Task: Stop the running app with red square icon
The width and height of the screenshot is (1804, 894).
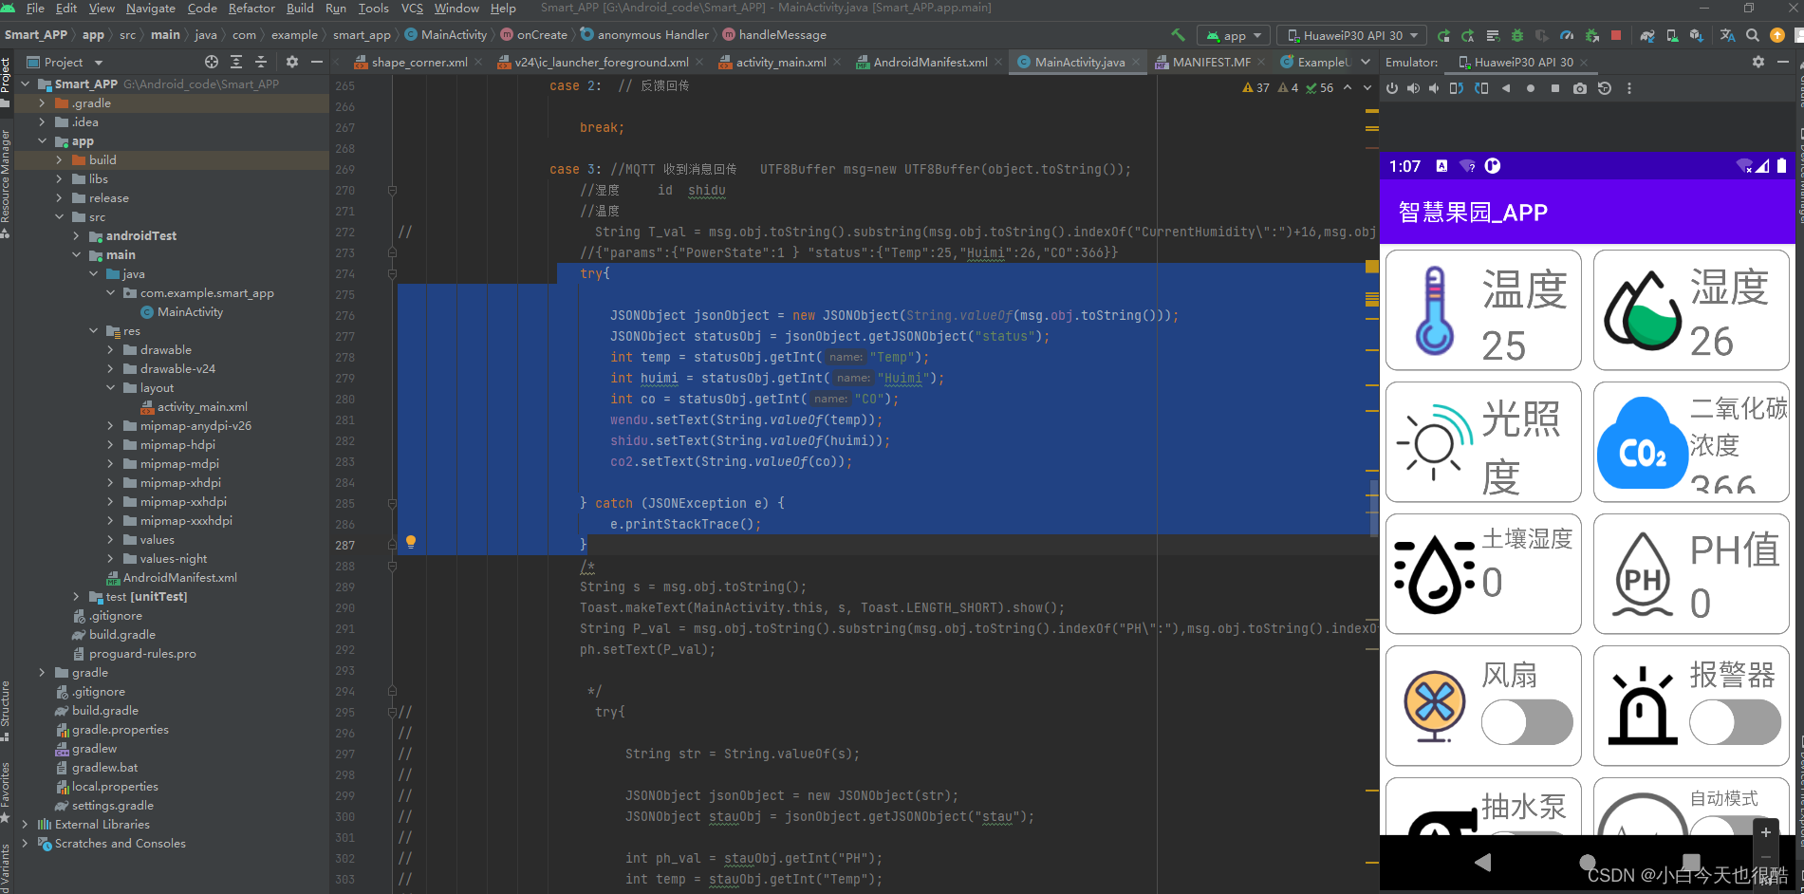Action: coord(1616,34)
